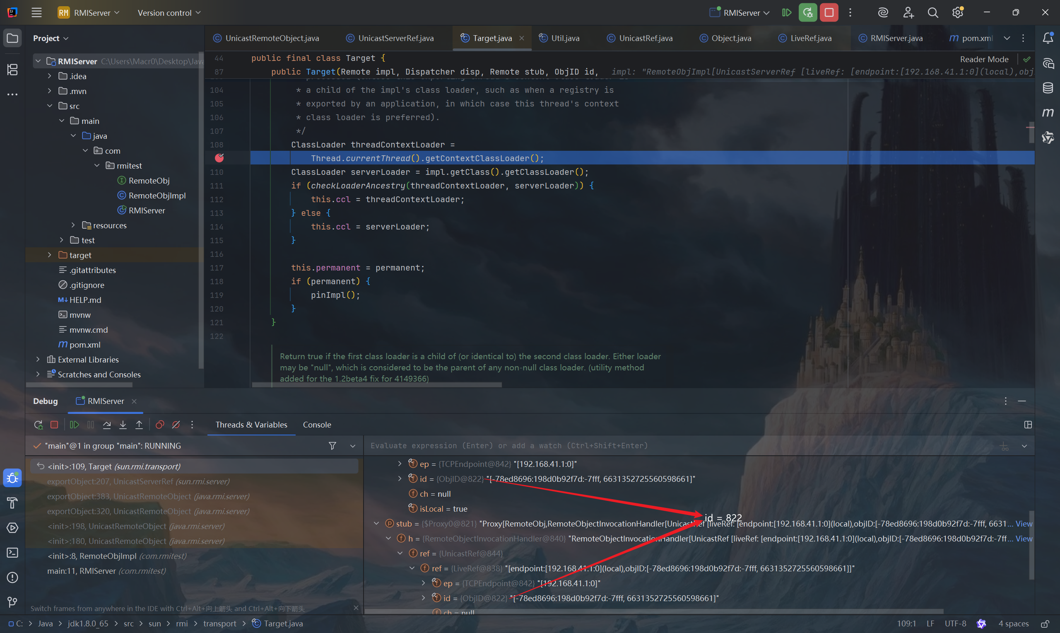Filter threads with funnel icon
Screen dimensions: 1060x633
(332, 446)
